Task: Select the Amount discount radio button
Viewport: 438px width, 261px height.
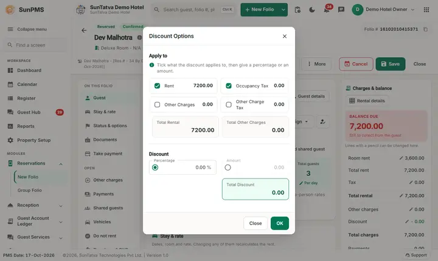Action: click(x=228, y=168)
